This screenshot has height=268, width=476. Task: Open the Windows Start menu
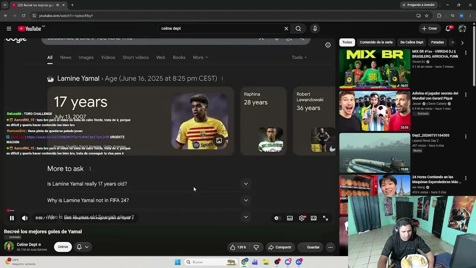[178, 262]
